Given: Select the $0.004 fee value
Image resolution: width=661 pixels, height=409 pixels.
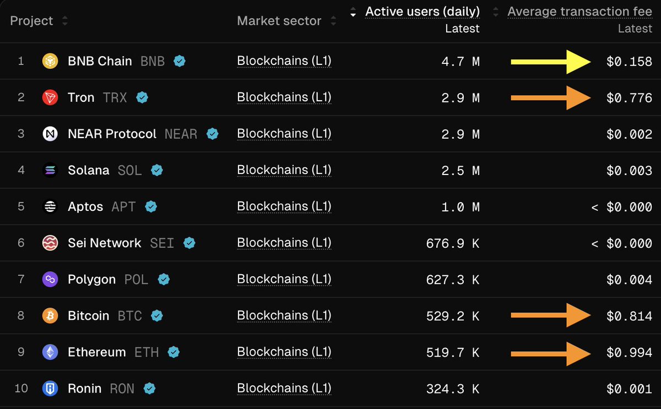Looking at the screenshot, I should click(x=629, y=279).
